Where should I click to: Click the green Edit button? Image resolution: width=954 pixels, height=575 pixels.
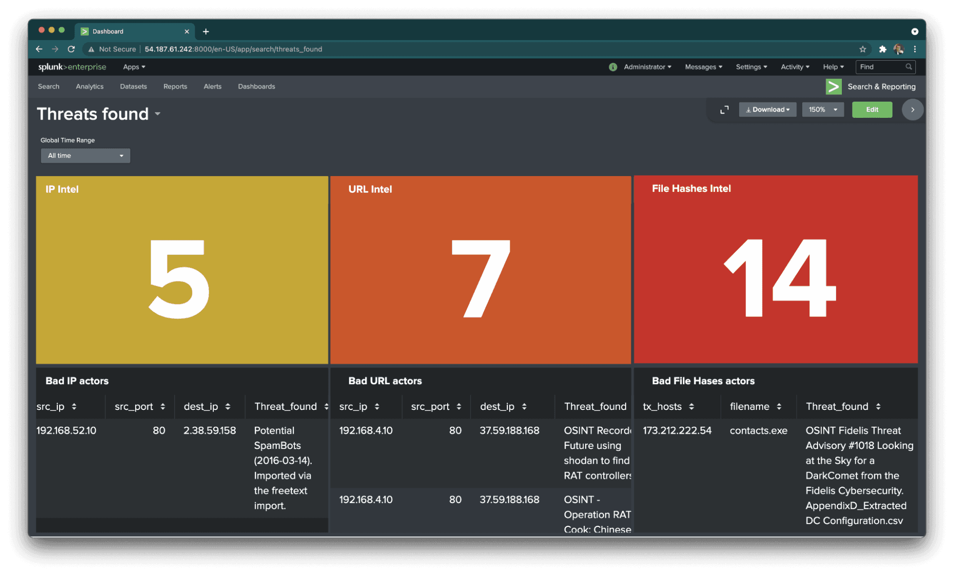click(871, 110)
